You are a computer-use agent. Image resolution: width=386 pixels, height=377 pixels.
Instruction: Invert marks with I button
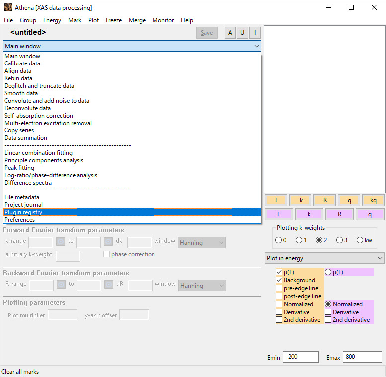tap(255, 33)
